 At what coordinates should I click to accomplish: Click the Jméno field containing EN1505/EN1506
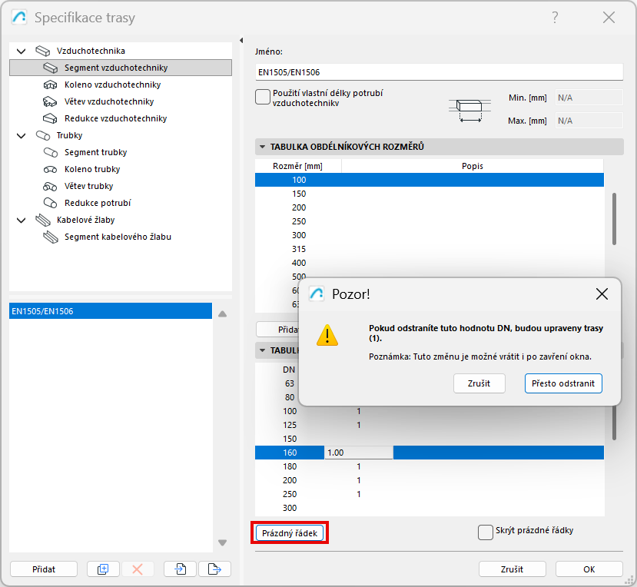[x=439, y=72]
